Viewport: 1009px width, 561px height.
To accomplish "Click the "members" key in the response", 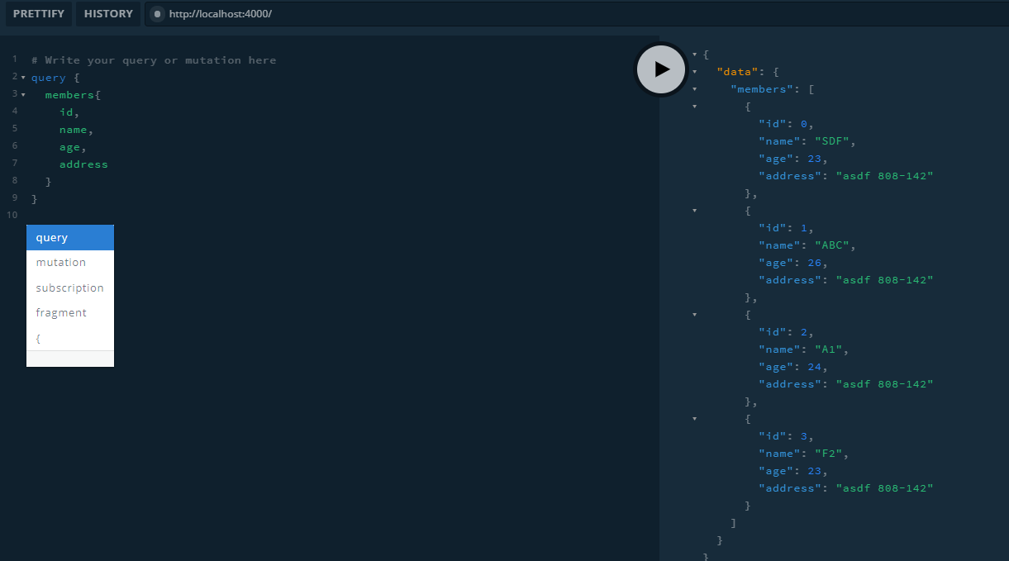I will pyautogui.click(x=759, y=89).
